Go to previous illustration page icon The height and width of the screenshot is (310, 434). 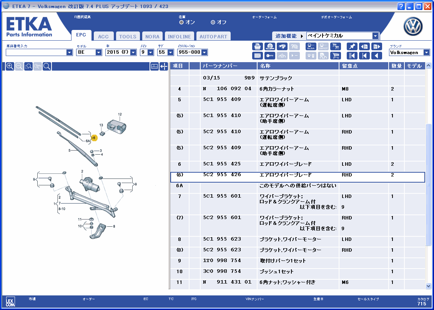364,46
